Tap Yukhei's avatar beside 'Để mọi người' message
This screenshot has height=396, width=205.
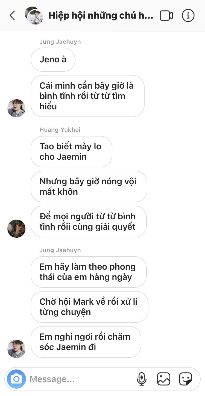[16, 228]
